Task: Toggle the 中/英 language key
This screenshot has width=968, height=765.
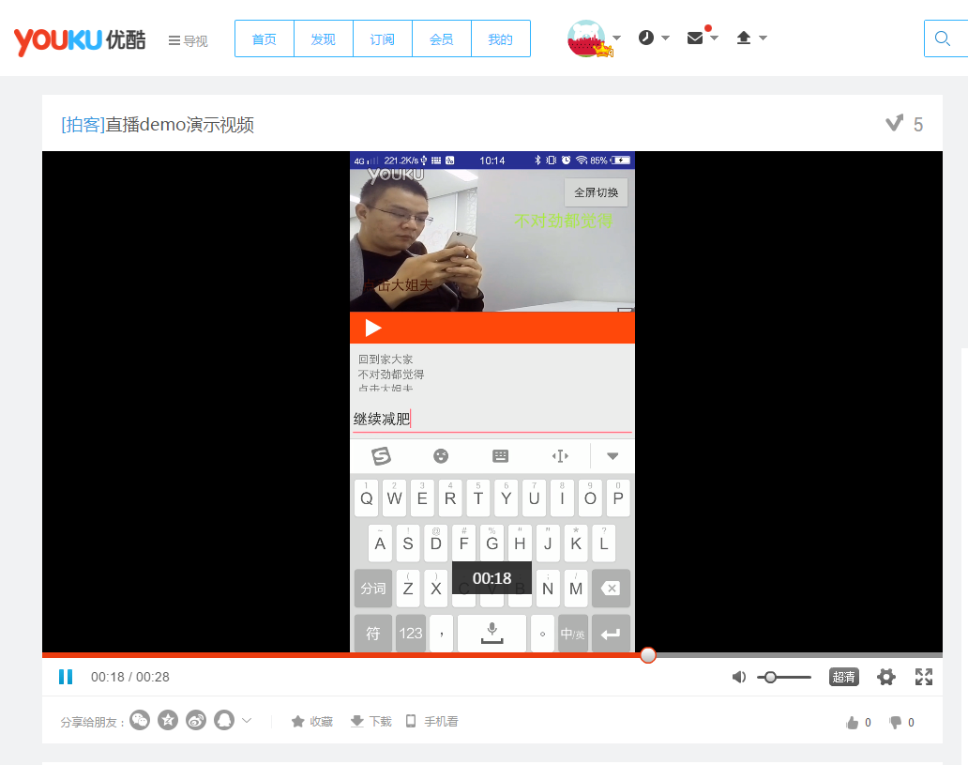Action: coord(573,634)
